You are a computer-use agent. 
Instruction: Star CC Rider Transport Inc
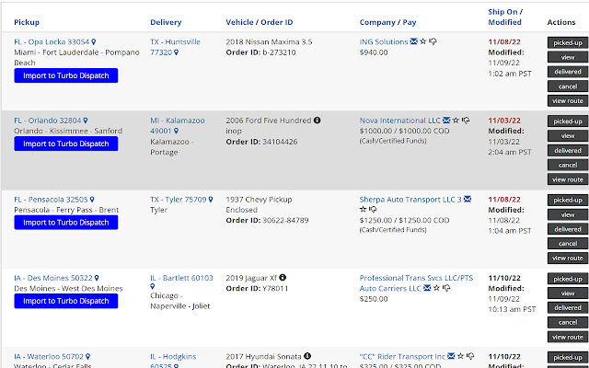pos(460,356)
